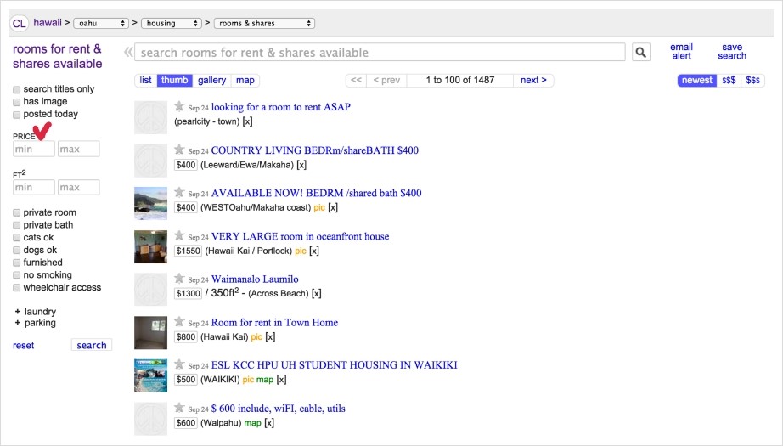Enable the 'has image' checkbox
Screen dimensions: 783x446
point(17,102)
